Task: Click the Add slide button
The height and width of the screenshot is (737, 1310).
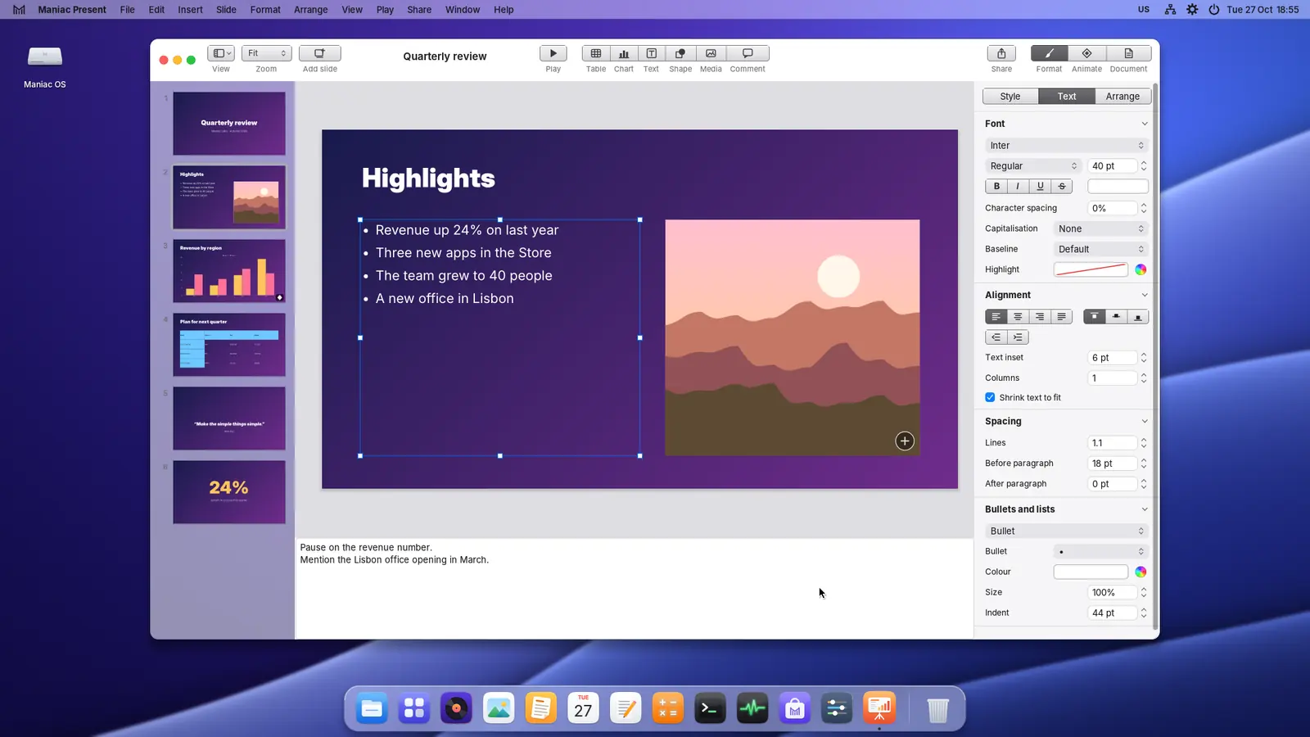Action: [x=319, y=53]
